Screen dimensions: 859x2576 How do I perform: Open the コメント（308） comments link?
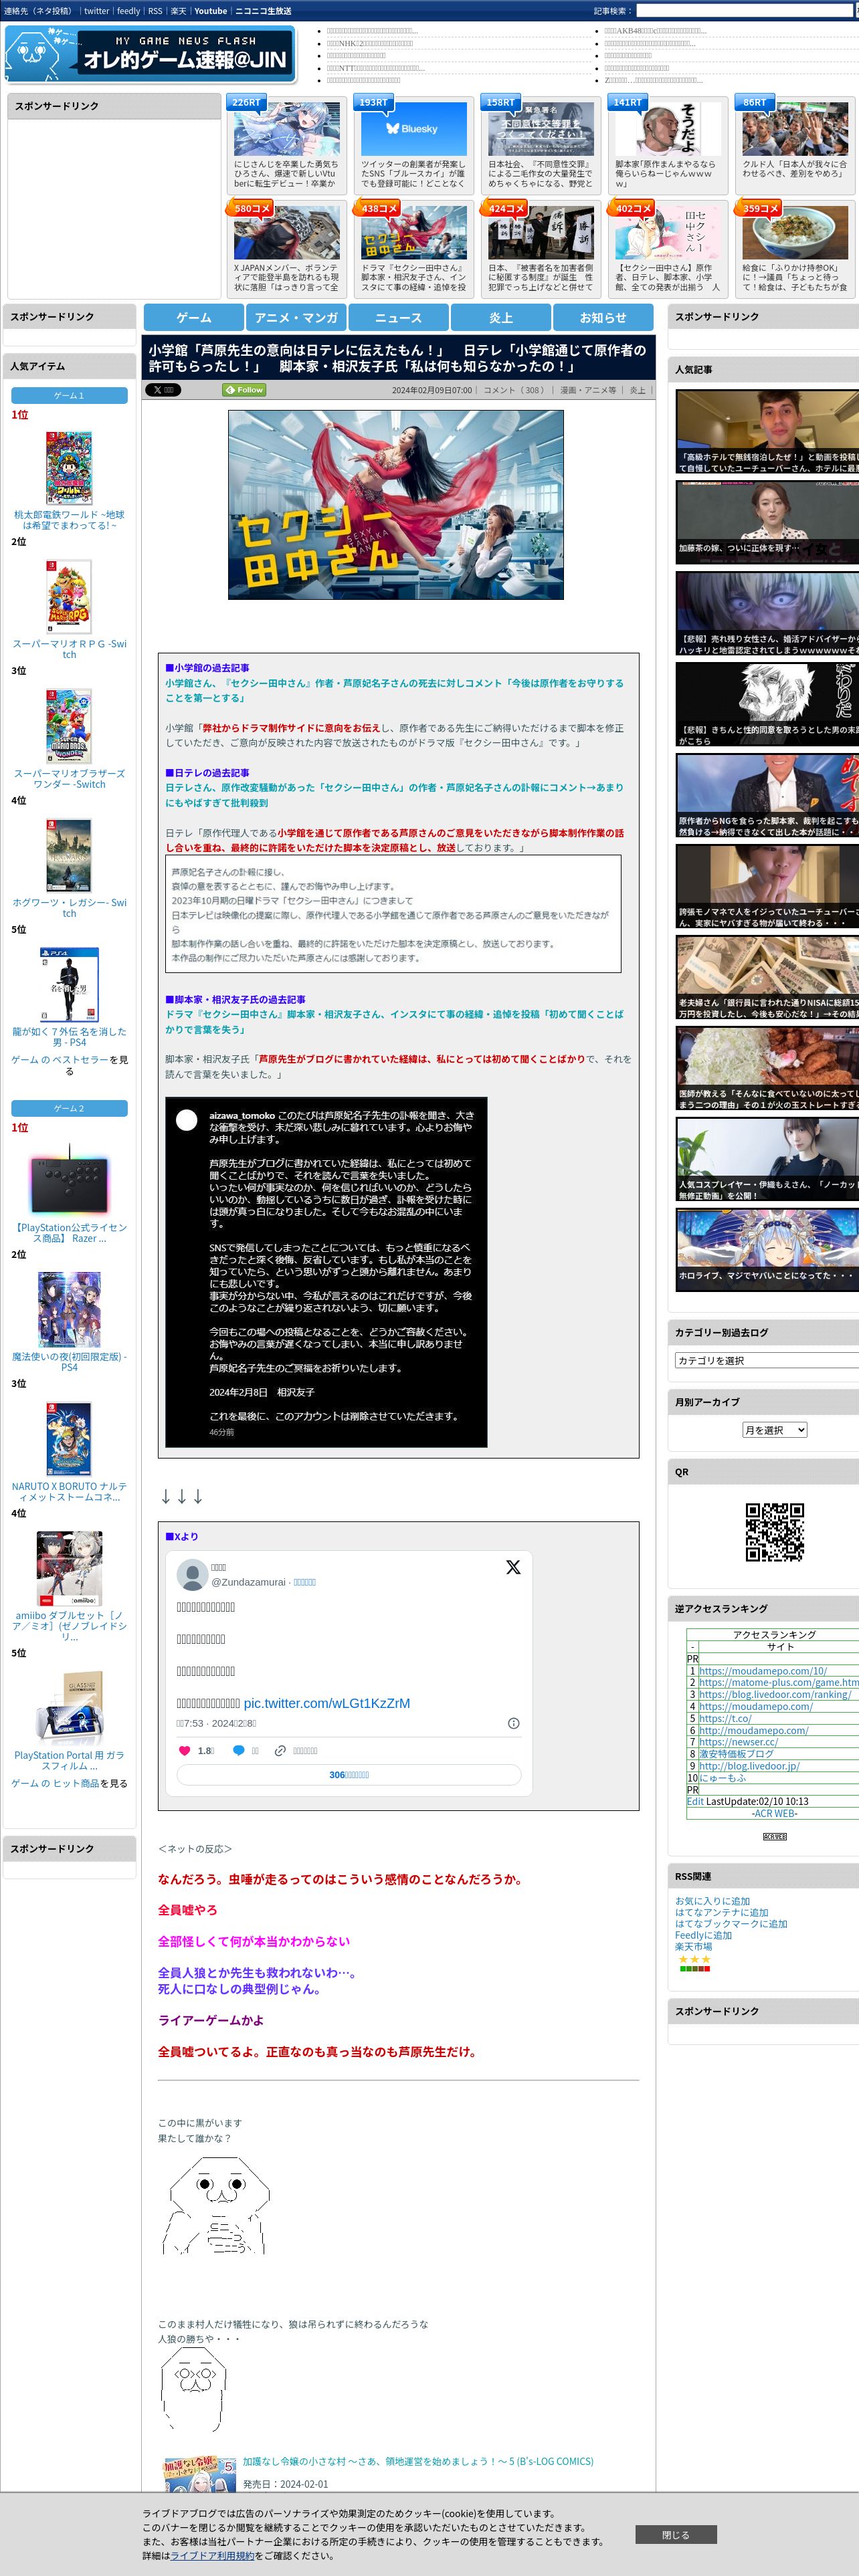514,390
